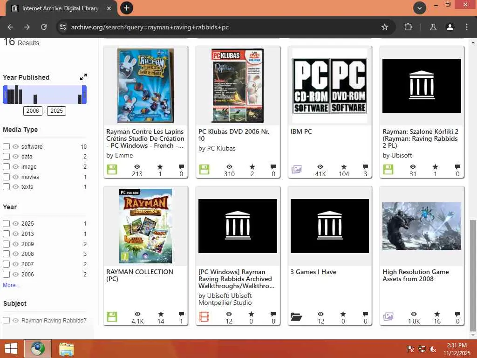The width and height of the screenshot is (477, 358).
Task: Open IBM PC CD-ROM software thumbnail
Action: click(330, 86)
